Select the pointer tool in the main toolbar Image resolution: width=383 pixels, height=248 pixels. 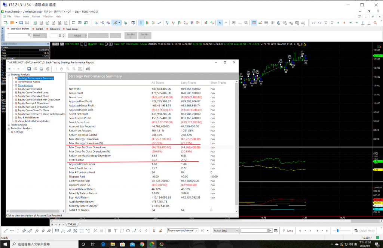(220, 23)
